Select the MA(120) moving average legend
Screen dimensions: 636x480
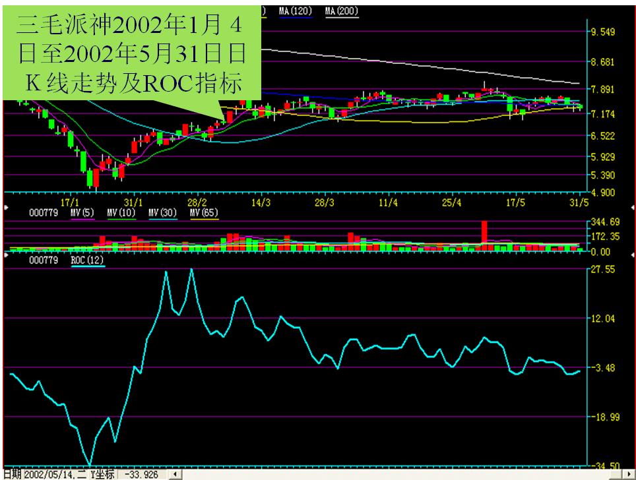(296, 12)
